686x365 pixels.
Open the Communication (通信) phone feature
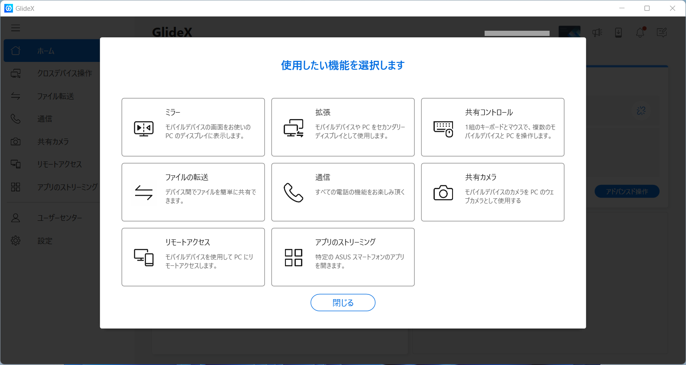point(343,192)
